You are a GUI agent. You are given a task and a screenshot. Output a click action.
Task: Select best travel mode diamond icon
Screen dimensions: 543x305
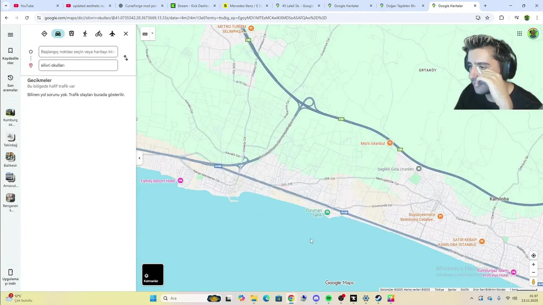pos(44,33)
